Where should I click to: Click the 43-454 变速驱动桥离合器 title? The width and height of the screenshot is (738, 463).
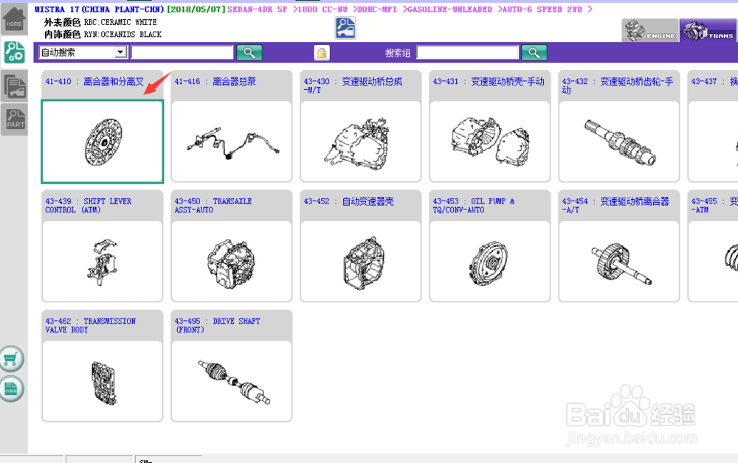pos(615,206)
